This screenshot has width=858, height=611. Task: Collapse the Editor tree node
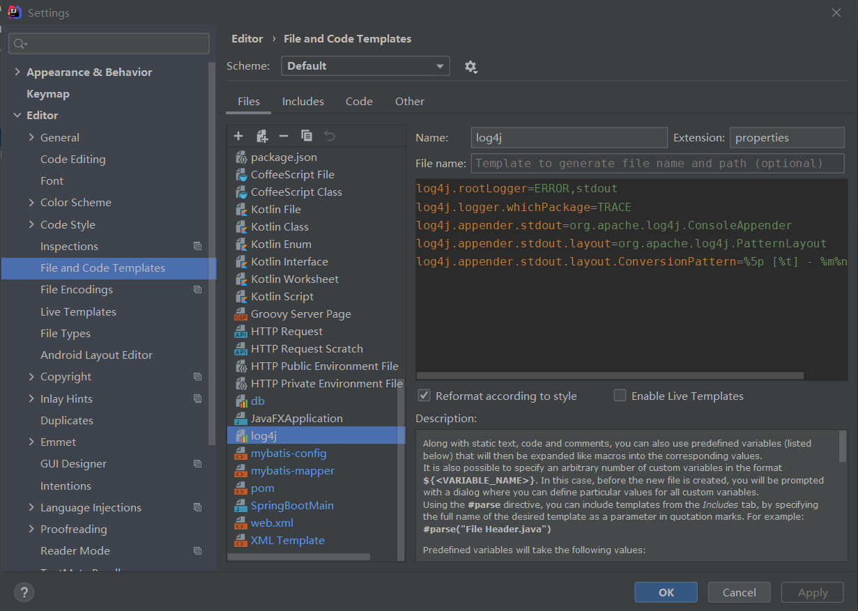[x=17, y=116]
